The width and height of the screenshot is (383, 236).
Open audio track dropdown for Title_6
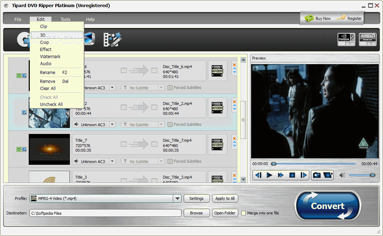[112, 88]
